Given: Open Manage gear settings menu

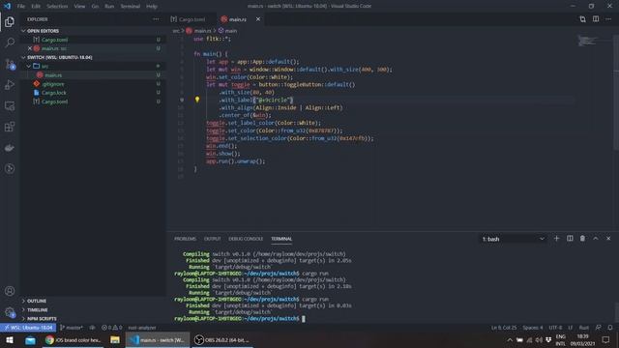Looking at the screenshot, I should click(x=10, y=312).
